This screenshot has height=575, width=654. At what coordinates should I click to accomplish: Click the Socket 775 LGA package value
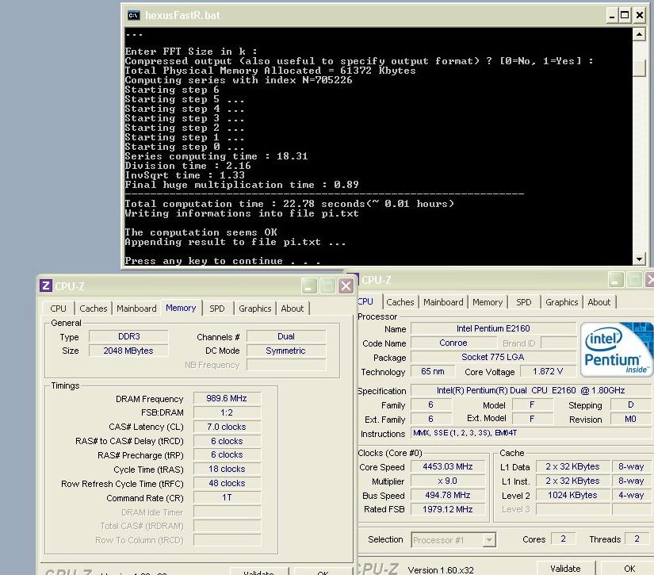(x=493, y=357)
